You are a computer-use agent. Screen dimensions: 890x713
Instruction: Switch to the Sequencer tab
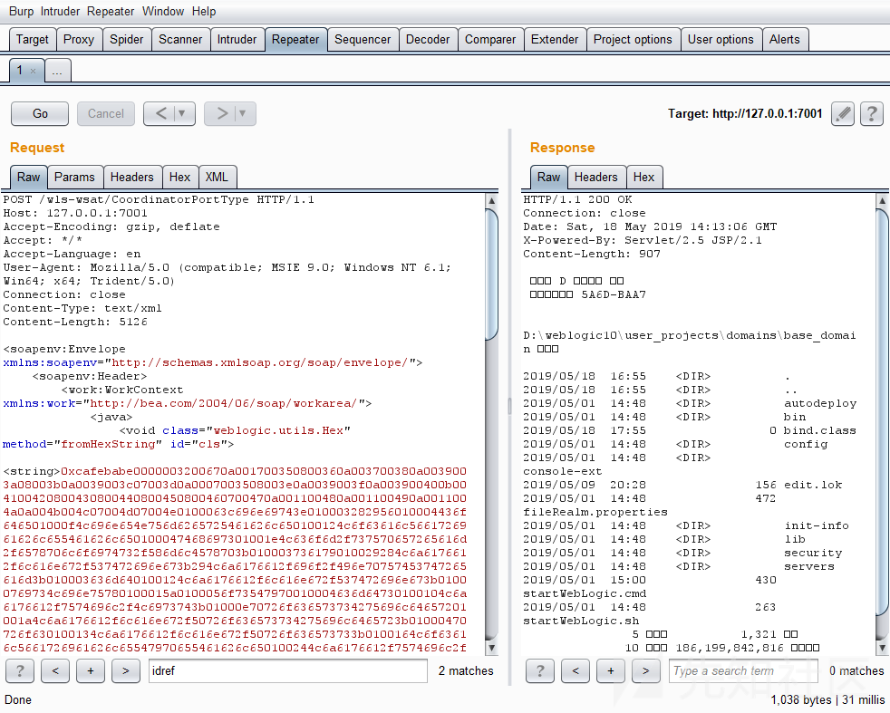coord(363,40)
